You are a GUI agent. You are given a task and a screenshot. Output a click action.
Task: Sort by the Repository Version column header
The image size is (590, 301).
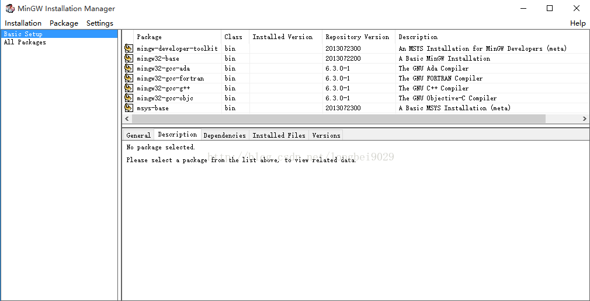359,37
